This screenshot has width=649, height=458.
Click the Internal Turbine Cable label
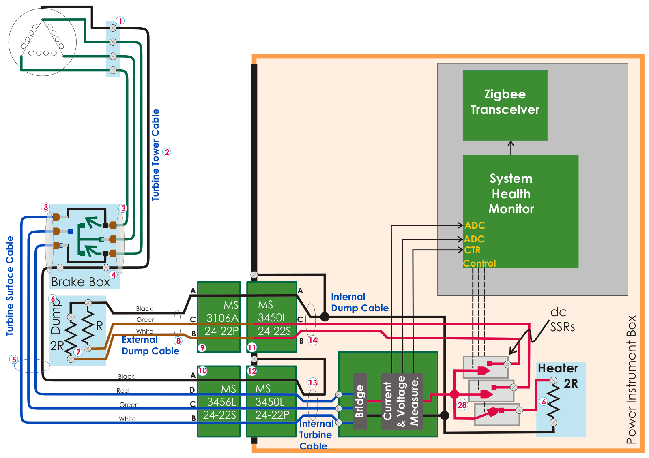pos(316,435)
